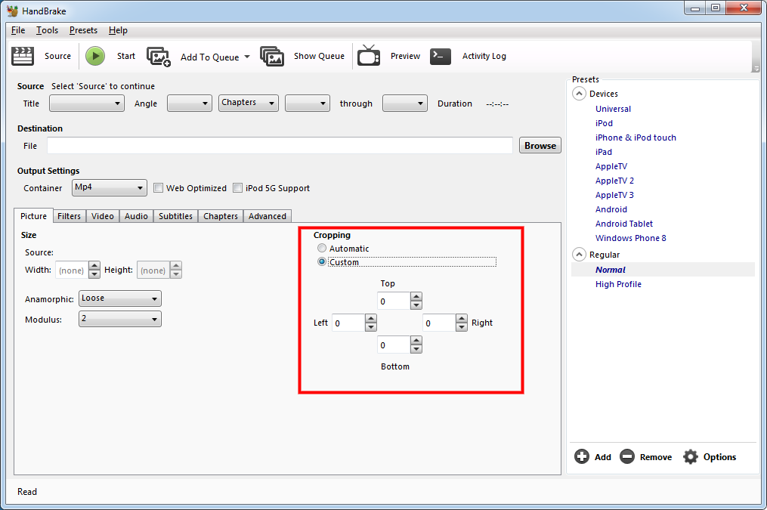Select the AppleTV 3 preset
The width and height of the screenshot is (767, 510).
pyautogui.click(x=614, y=195)
